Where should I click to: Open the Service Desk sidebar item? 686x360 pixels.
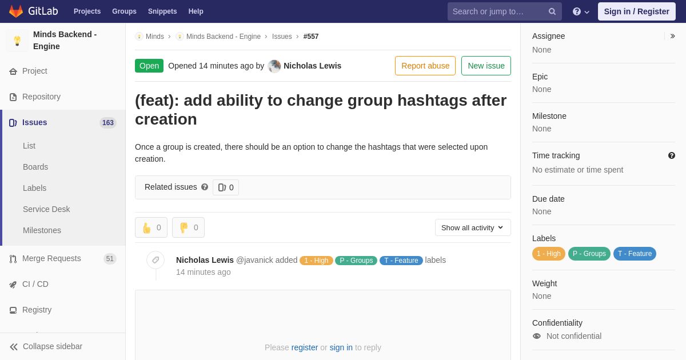pyautogui.click(x=46, y=209)
